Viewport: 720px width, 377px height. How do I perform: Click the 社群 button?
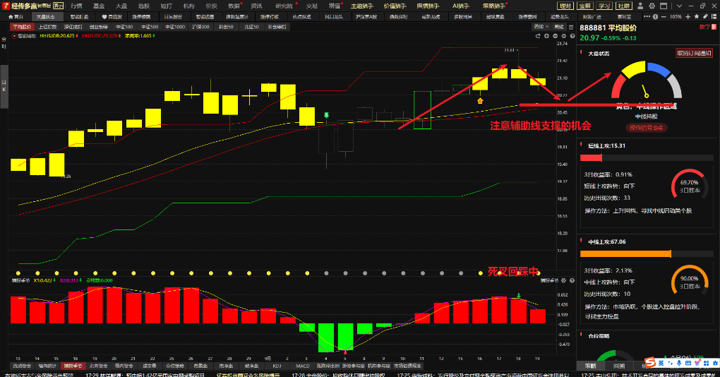[x=624, y=6]
